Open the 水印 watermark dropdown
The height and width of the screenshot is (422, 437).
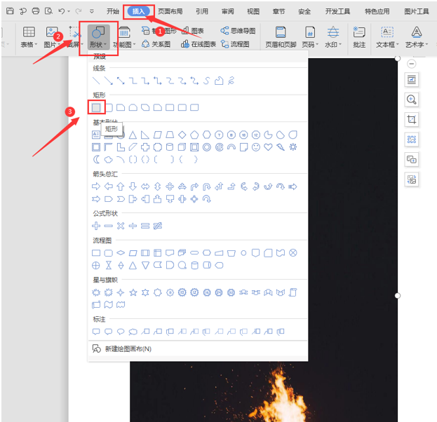tap(333, 37)
